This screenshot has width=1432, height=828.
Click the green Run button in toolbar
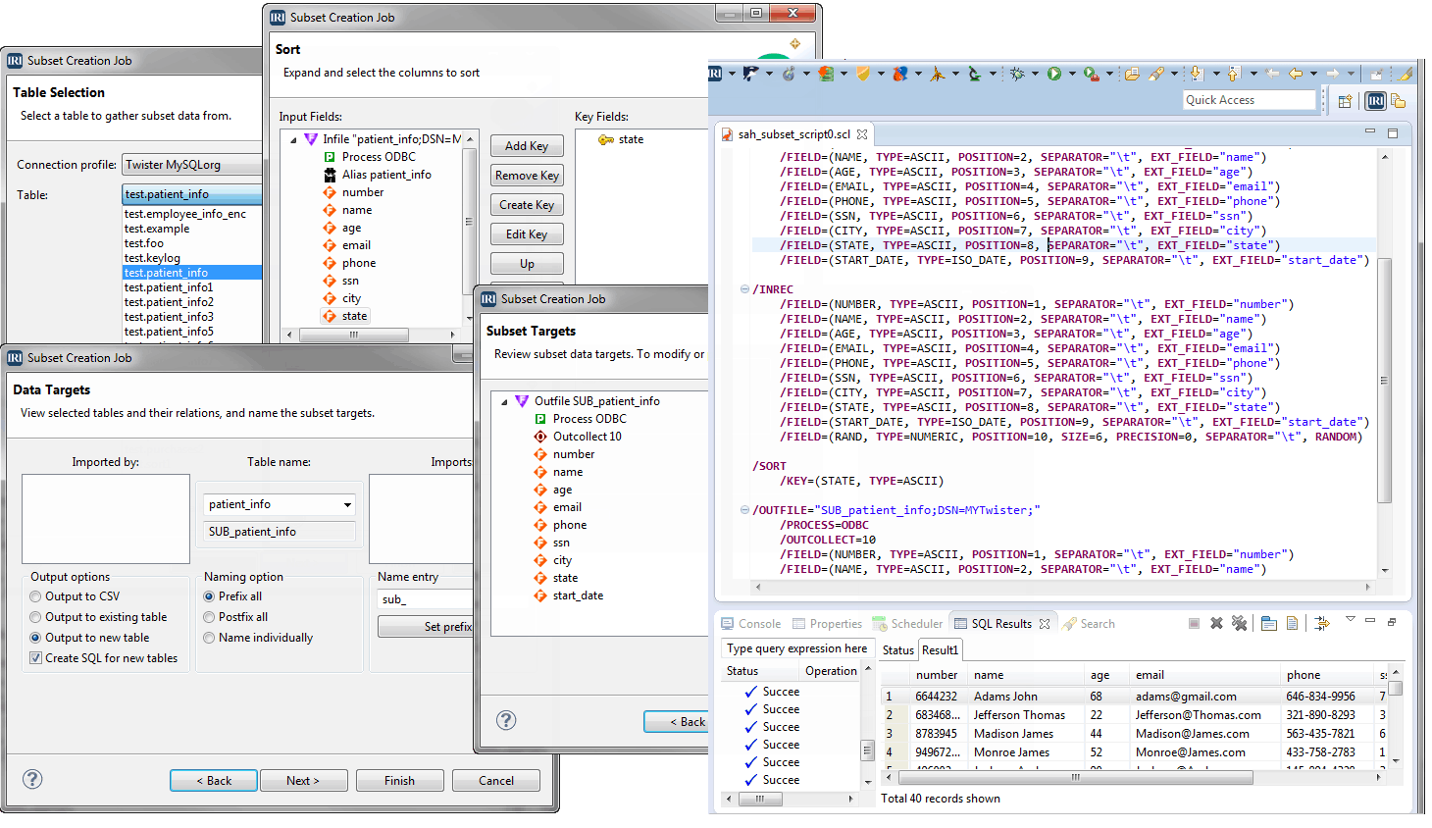click(1053, 74)
